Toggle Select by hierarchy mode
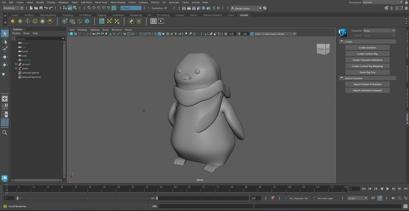This screenshot has width=409, height=211. click(65, 8)
